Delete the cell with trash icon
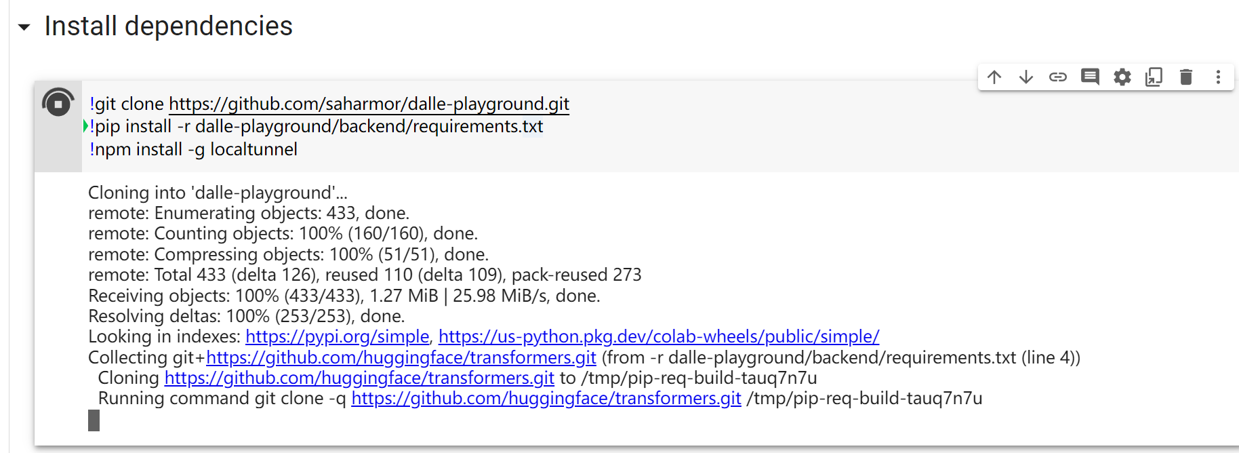 [x=1186, y=77]
